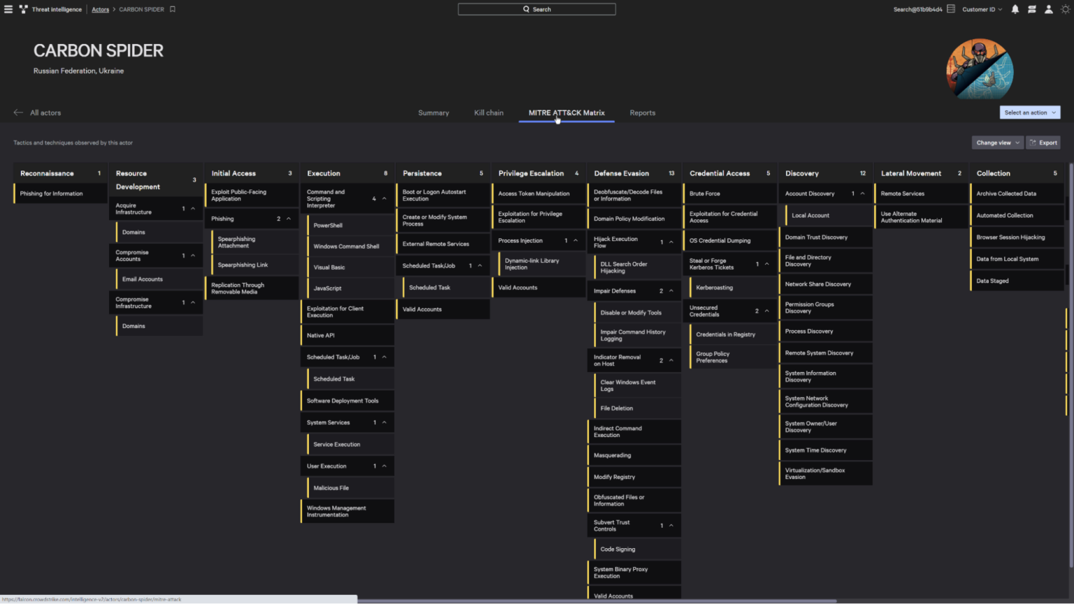Open the chat messages icon

pyautogui.click(x=1031, y=9)
